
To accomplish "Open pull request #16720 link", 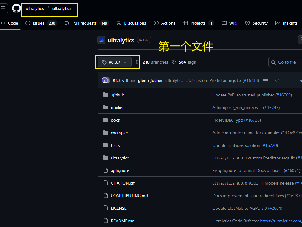I will tap(270, 145).
